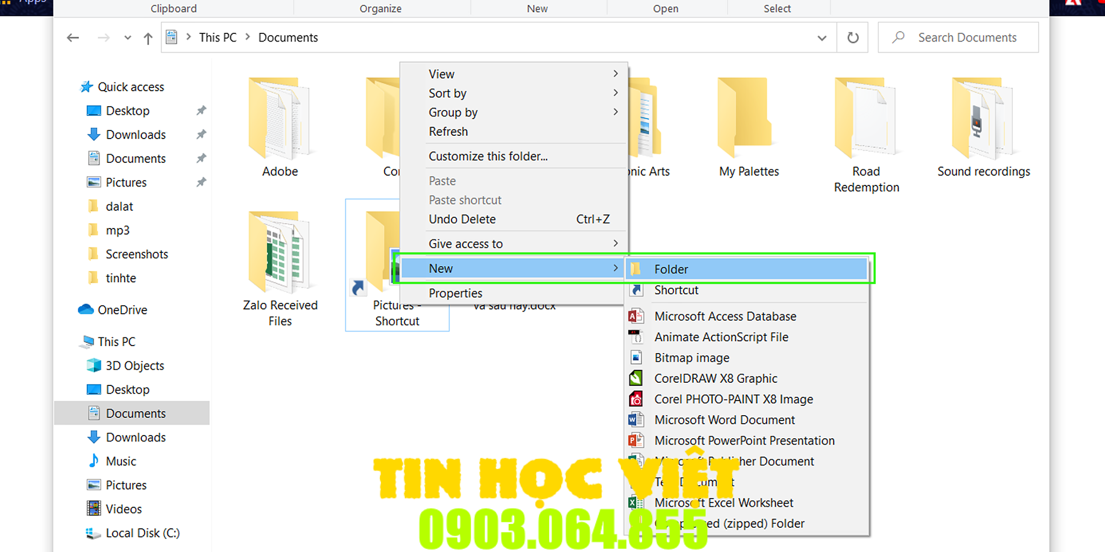Select OneDrive in the navigation pane

coord(122,310)
